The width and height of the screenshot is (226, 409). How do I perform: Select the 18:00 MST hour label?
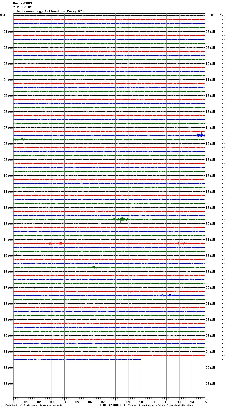coord(8,304)
